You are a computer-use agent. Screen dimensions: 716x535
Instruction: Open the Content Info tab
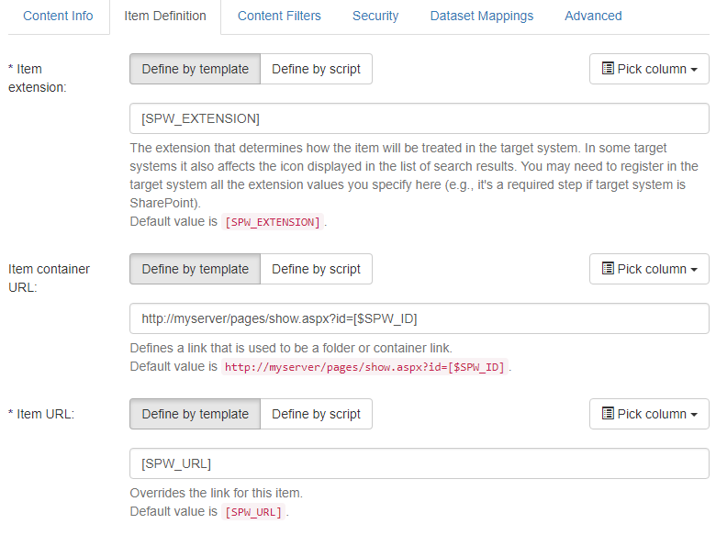tap(58, 16)
